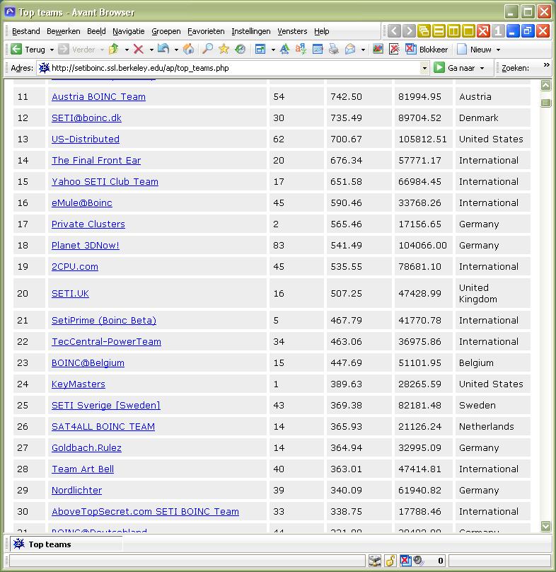
Task: Select the Top teams tab
Action: point(66,544)
